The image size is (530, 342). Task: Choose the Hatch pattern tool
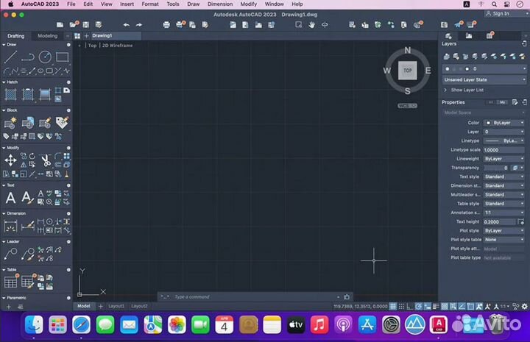point(10,94)
